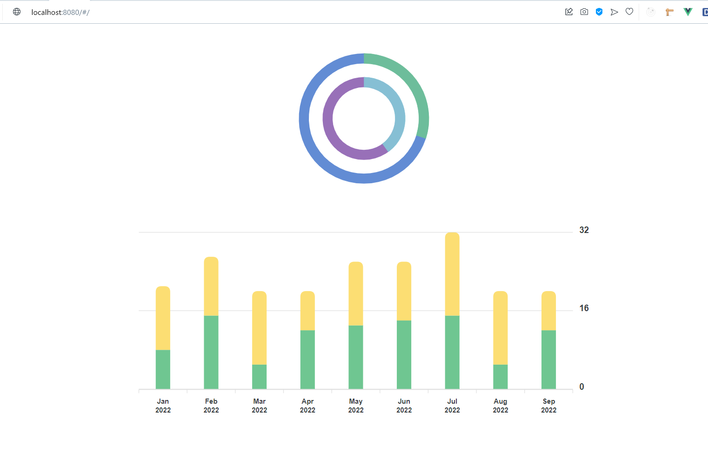Click the blue shield extension icon
This screenshot has height=453, width=708.
(x=599, y=12)
